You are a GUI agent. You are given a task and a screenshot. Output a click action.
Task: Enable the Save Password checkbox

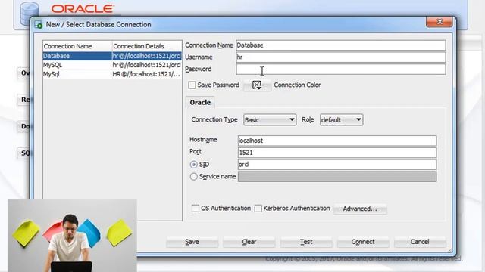point(192,85)
